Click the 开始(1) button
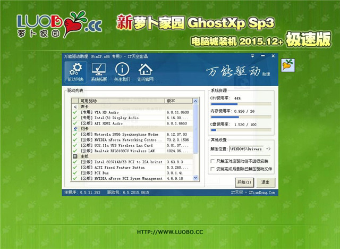The image size is (340, 249). (x=244, y=182)
